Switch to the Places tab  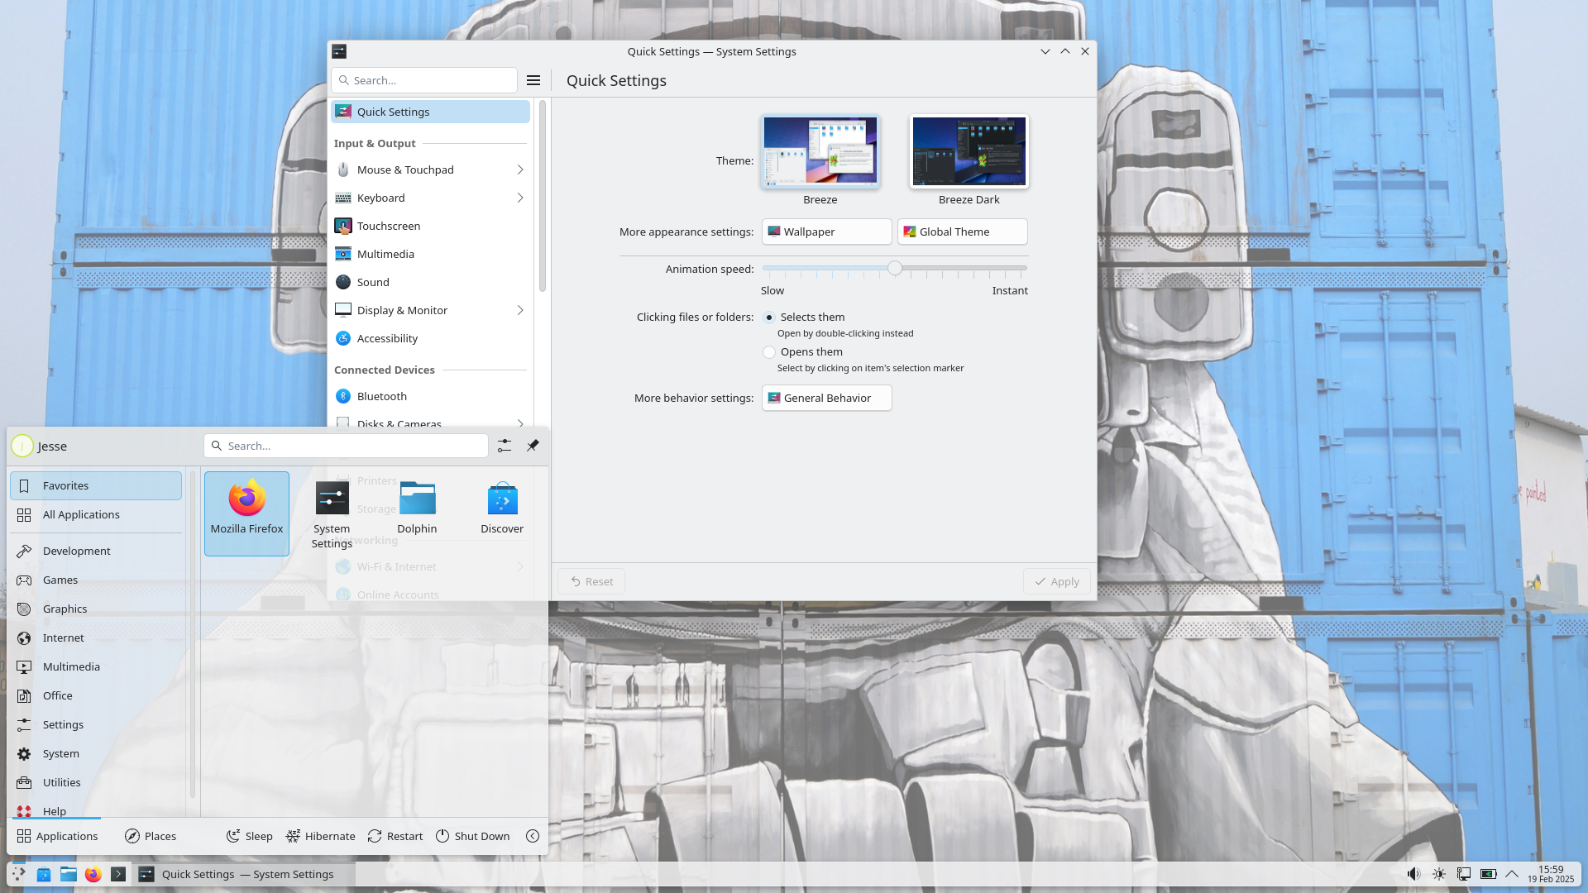pos(151,836)
